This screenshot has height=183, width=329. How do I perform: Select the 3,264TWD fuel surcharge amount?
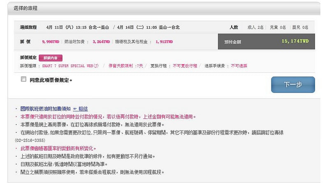(x=101, y=42)
